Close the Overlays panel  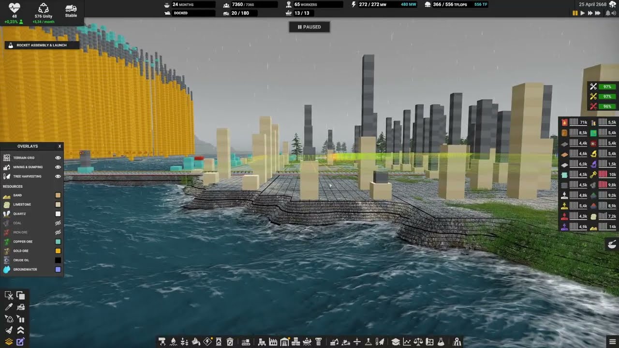[x=60, y=146]
